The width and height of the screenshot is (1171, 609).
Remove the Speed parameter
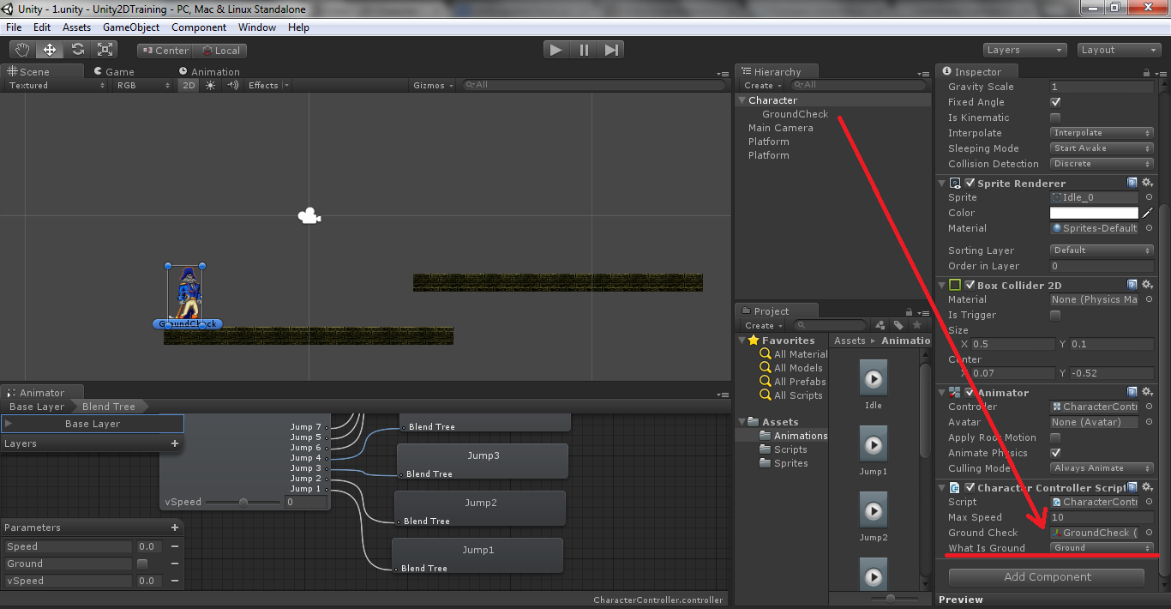[x=175, y=546]
